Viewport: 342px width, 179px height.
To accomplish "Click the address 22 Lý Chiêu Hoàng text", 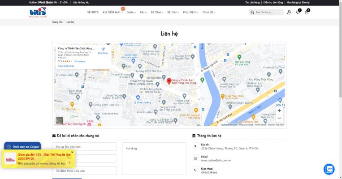I will coord(229,149).
